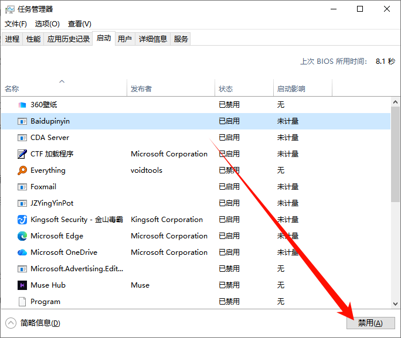Switch to the 详细信息 tab
Image resolution: width=401 pixels, height=338 pixels.
pos(152,39)
